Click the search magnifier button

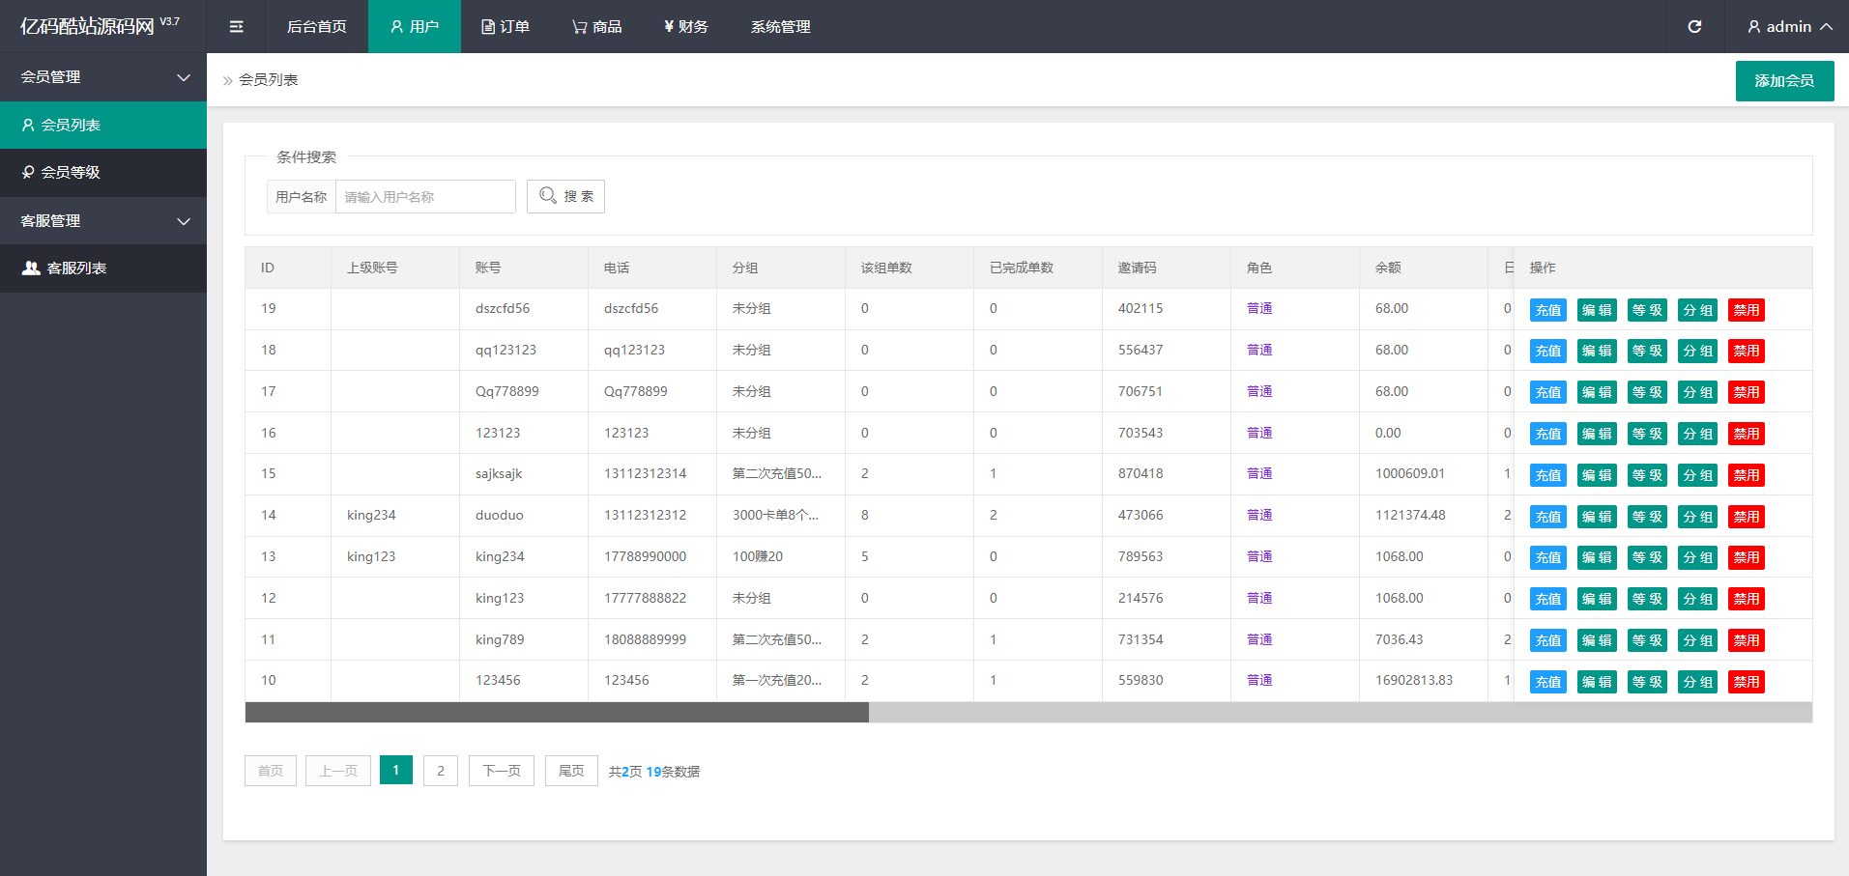[x=565, y=196]
